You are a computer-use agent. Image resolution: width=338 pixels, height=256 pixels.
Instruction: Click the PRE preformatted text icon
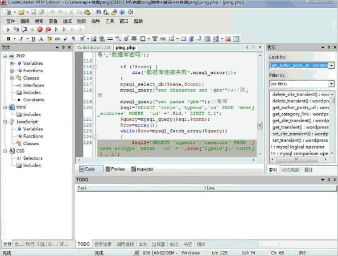(163, 39)
